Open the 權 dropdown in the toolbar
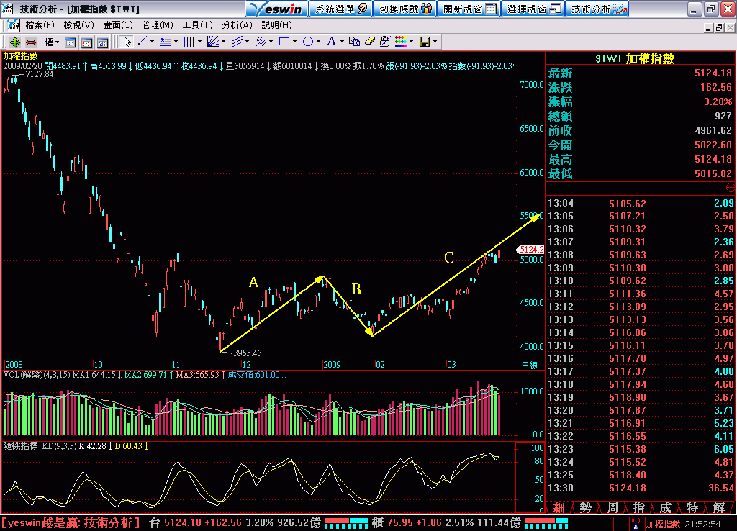This screenshot has height=531, width=737. coord(52,42)
